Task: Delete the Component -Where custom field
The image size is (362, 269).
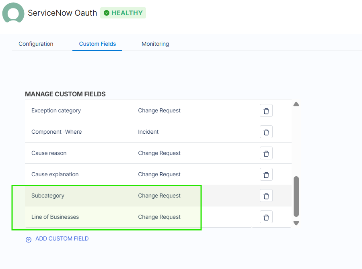Action: pyautogui.click(x=266, y=132)
